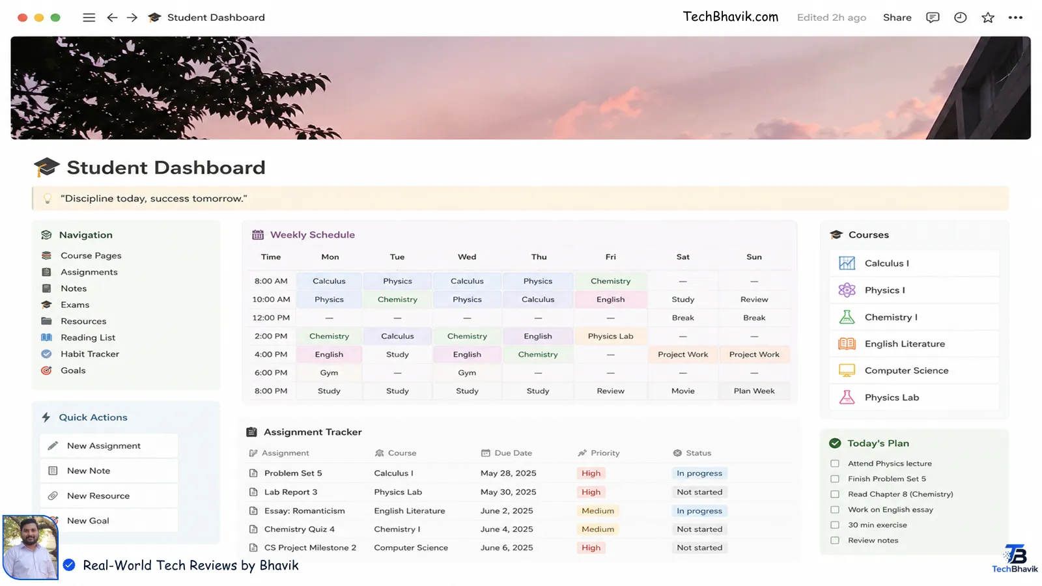Open the Chemistry Quiz 4 assignment
Screen dimensions: 1042x586
[x=300, y=529]
